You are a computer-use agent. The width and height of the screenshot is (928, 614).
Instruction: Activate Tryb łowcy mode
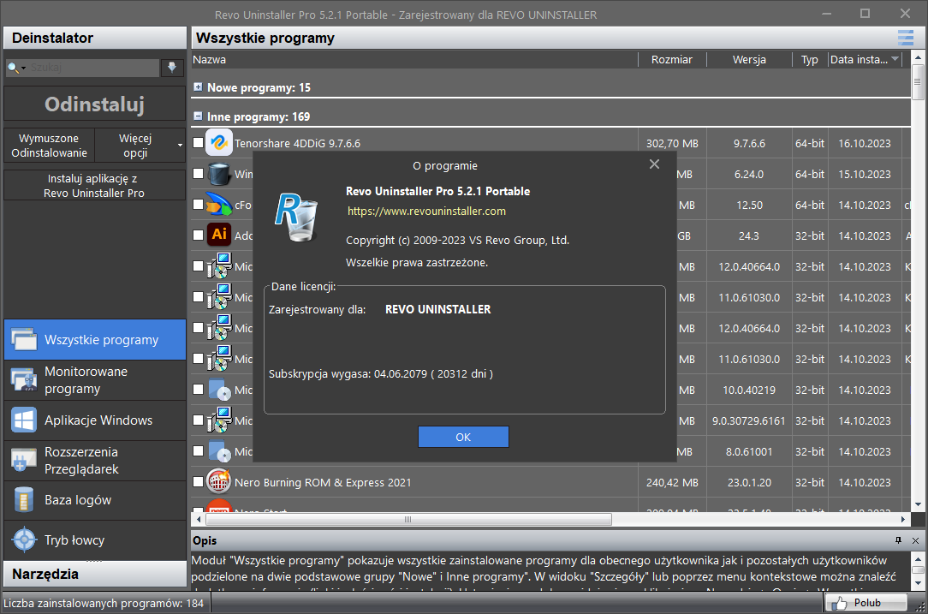coord(95,540)
